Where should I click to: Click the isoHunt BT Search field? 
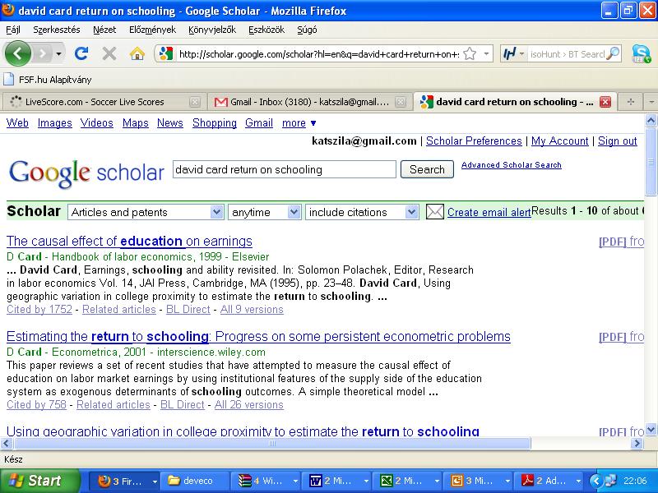coord(566,53)
